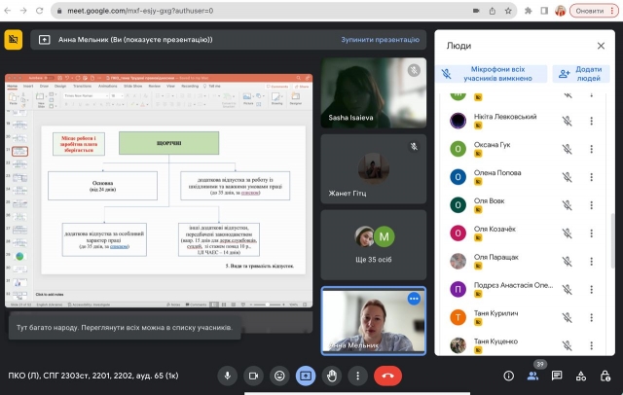
Task: Open browser extensions puzzle icon
Action: [x=528, y=11]
